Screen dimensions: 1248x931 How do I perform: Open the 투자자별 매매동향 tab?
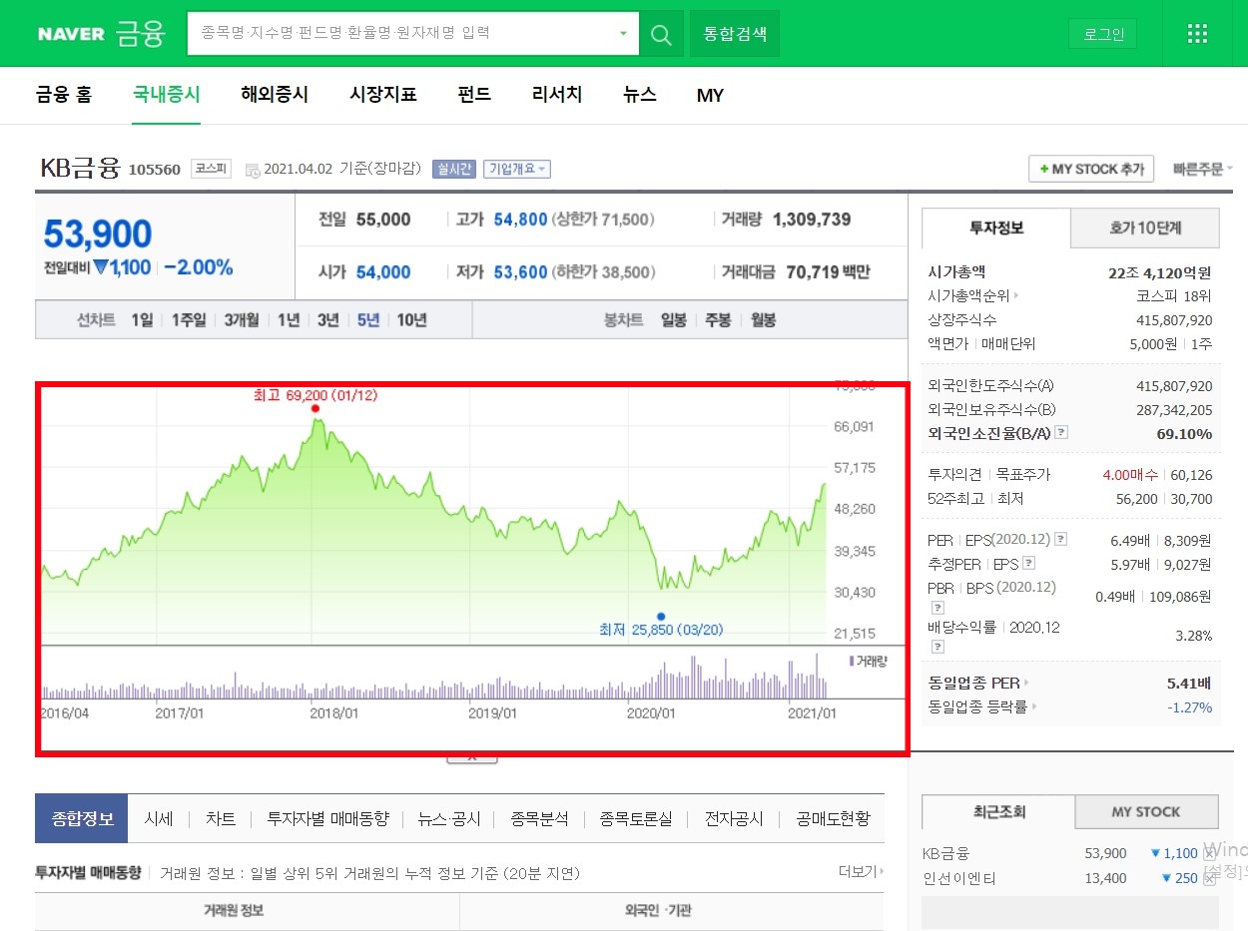pyautogui.click(x=327, y=819)
